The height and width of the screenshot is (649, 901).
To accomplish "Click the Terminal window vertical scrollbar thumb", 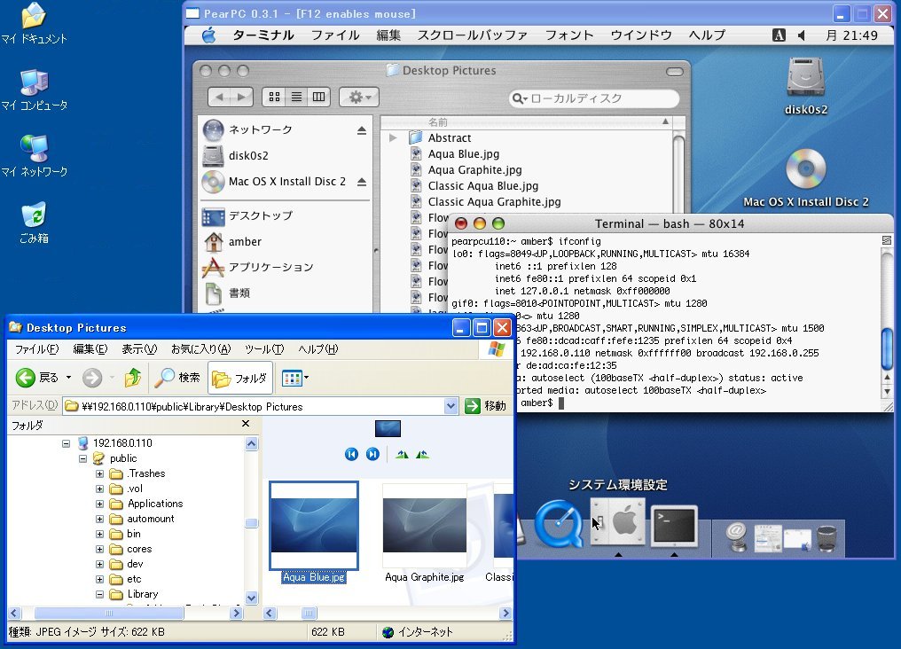I will [x=887, y=348].
